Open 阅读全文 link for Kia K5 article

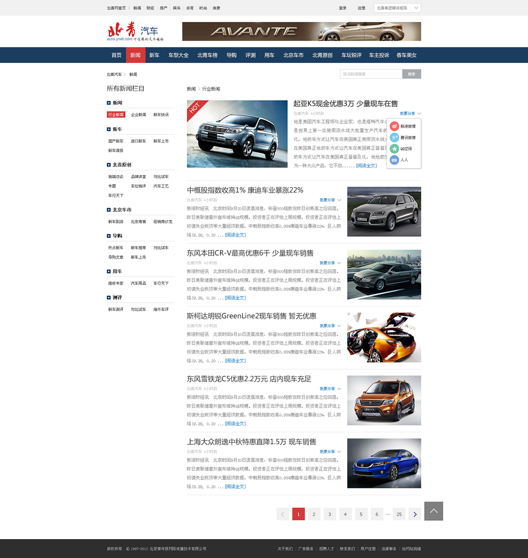click(366, 166)
